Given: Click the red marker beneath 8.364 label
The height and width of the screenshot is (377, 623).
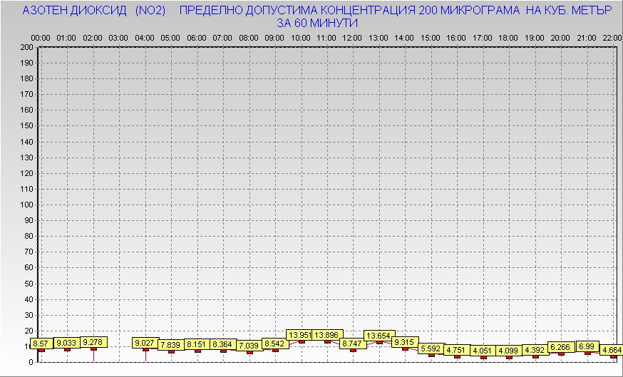Looking at the screenshot, I should click(x=223, y=351).
